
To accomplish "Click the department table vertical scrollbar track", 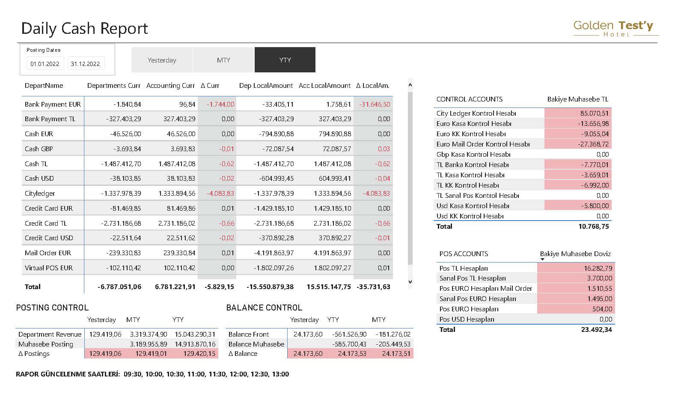I will pyautogui.click(x=410, y=178).
